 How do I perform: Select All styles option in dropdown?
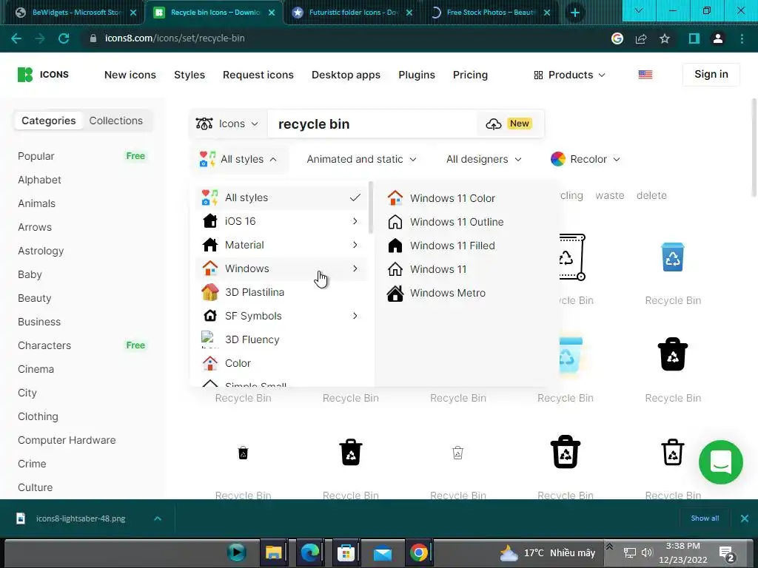tap(282, 197)
